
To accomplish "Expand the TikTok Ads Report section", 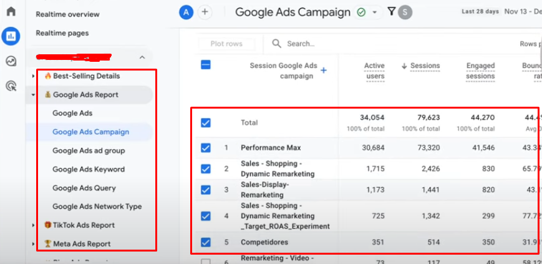I will tap(33, 225).
